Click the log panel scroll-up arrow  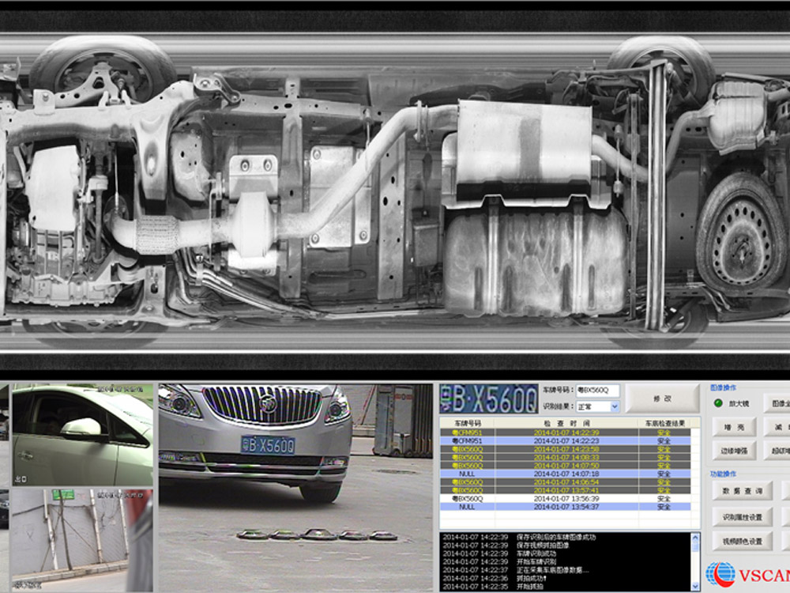point(695,538)
